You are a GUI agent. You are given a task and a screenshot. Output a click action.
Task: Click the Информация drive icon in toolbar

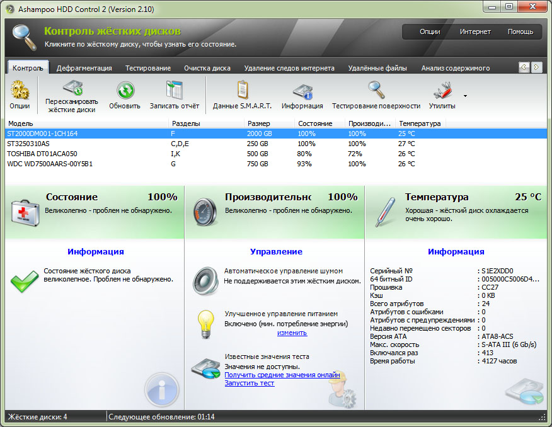pyautogui.click(x=302, y=92)
